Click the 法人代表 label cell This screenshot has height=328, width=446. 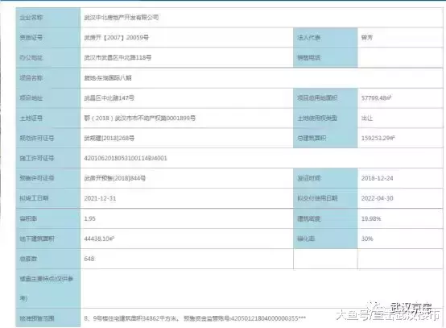pyautogui.click(x=325, y=38)
